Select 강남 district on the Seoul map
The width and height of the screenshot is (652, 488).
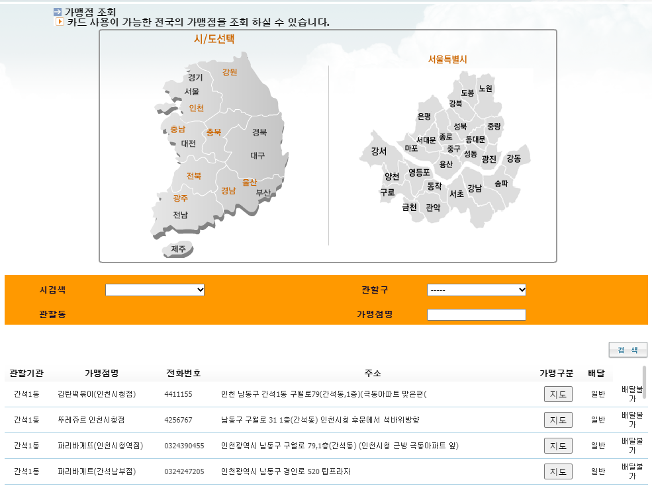click(x=474, y=188)
